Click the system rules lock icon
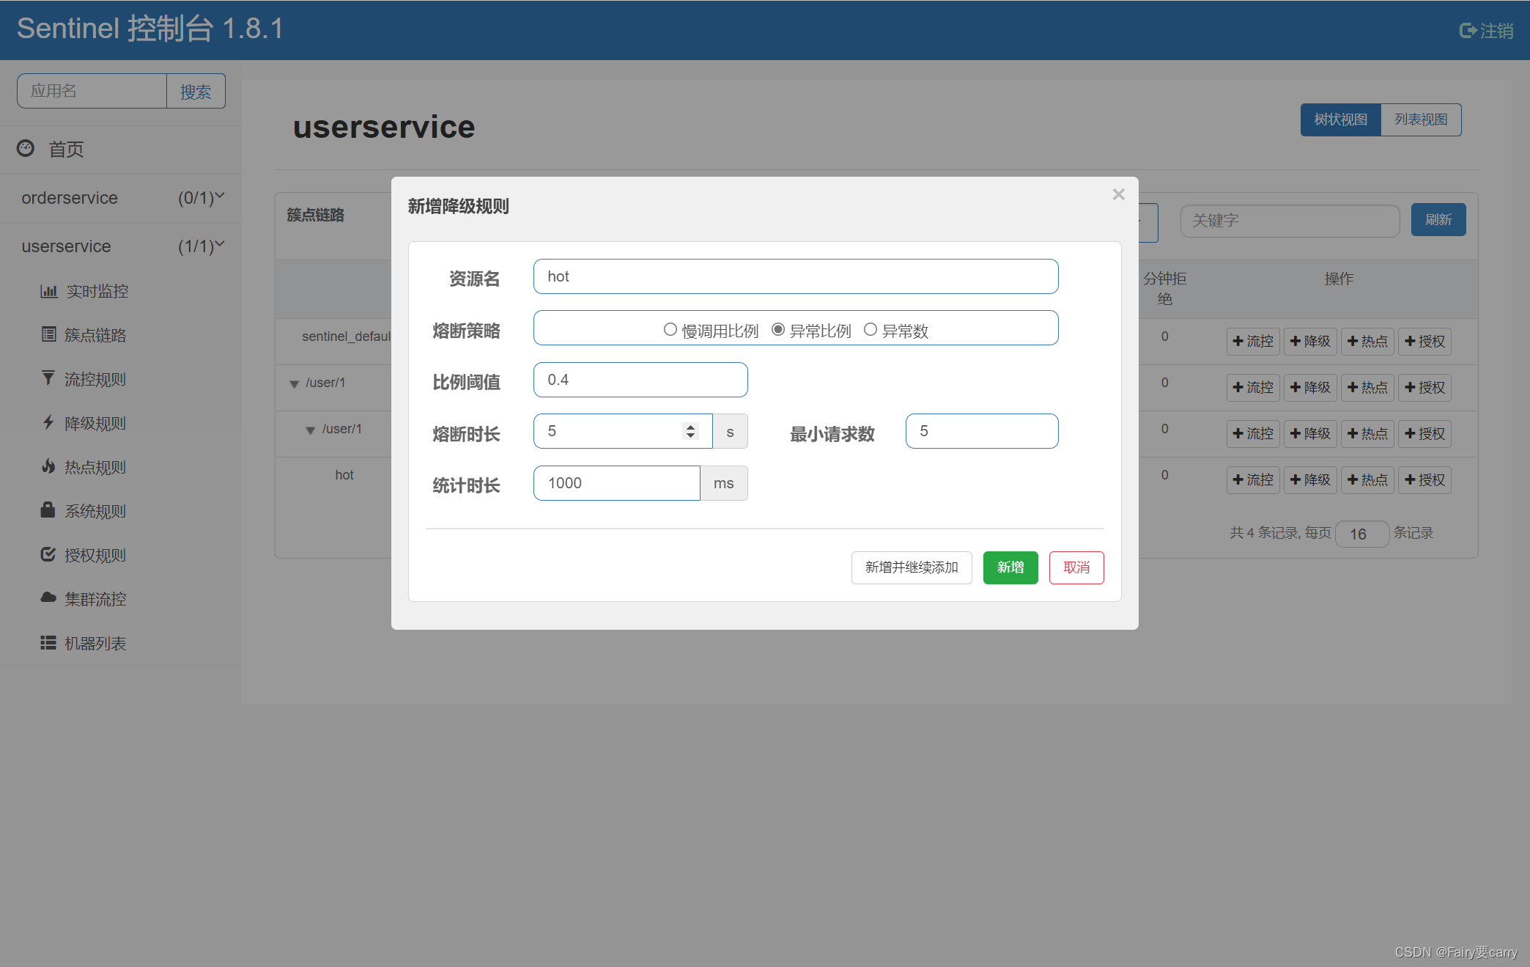The width and height of the screenshot is (1530, 967). pos(48,510)
